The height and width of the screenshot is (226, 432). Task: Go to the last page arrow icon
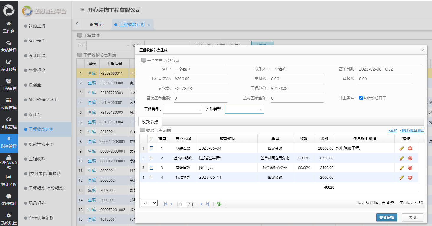point(208,204)
